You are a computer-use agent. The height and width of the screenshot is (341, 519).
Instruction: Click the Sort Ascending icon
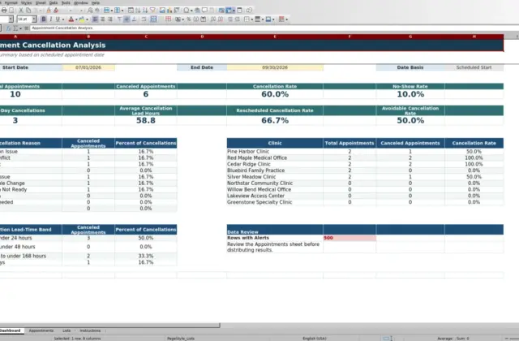click(x=138, y=11)
